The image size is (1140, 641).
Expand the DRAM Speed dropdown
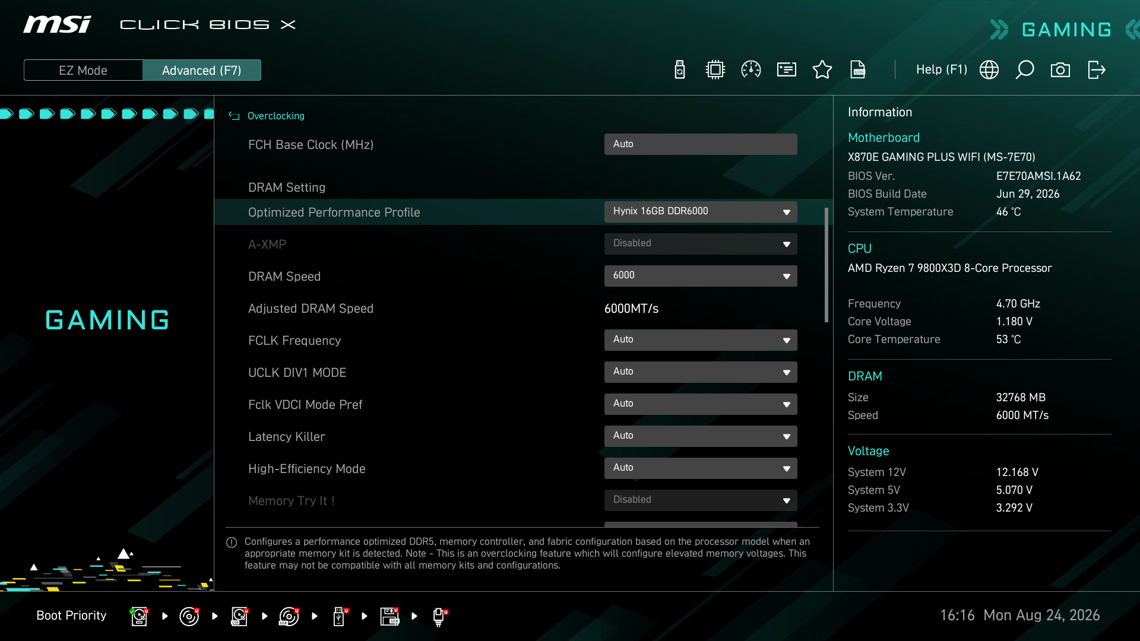pos(701,276)
